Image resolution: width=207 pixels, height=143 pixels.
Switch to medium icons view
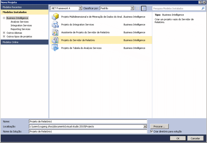point(144,8)
